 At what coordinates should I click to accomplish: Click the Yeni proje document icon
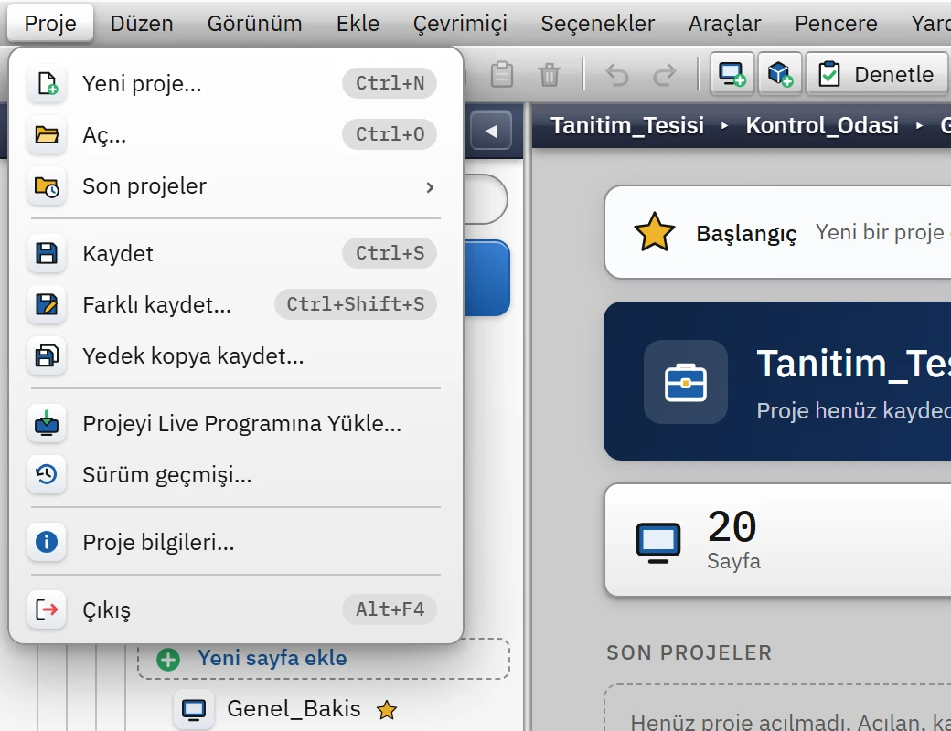click(47, 83)
